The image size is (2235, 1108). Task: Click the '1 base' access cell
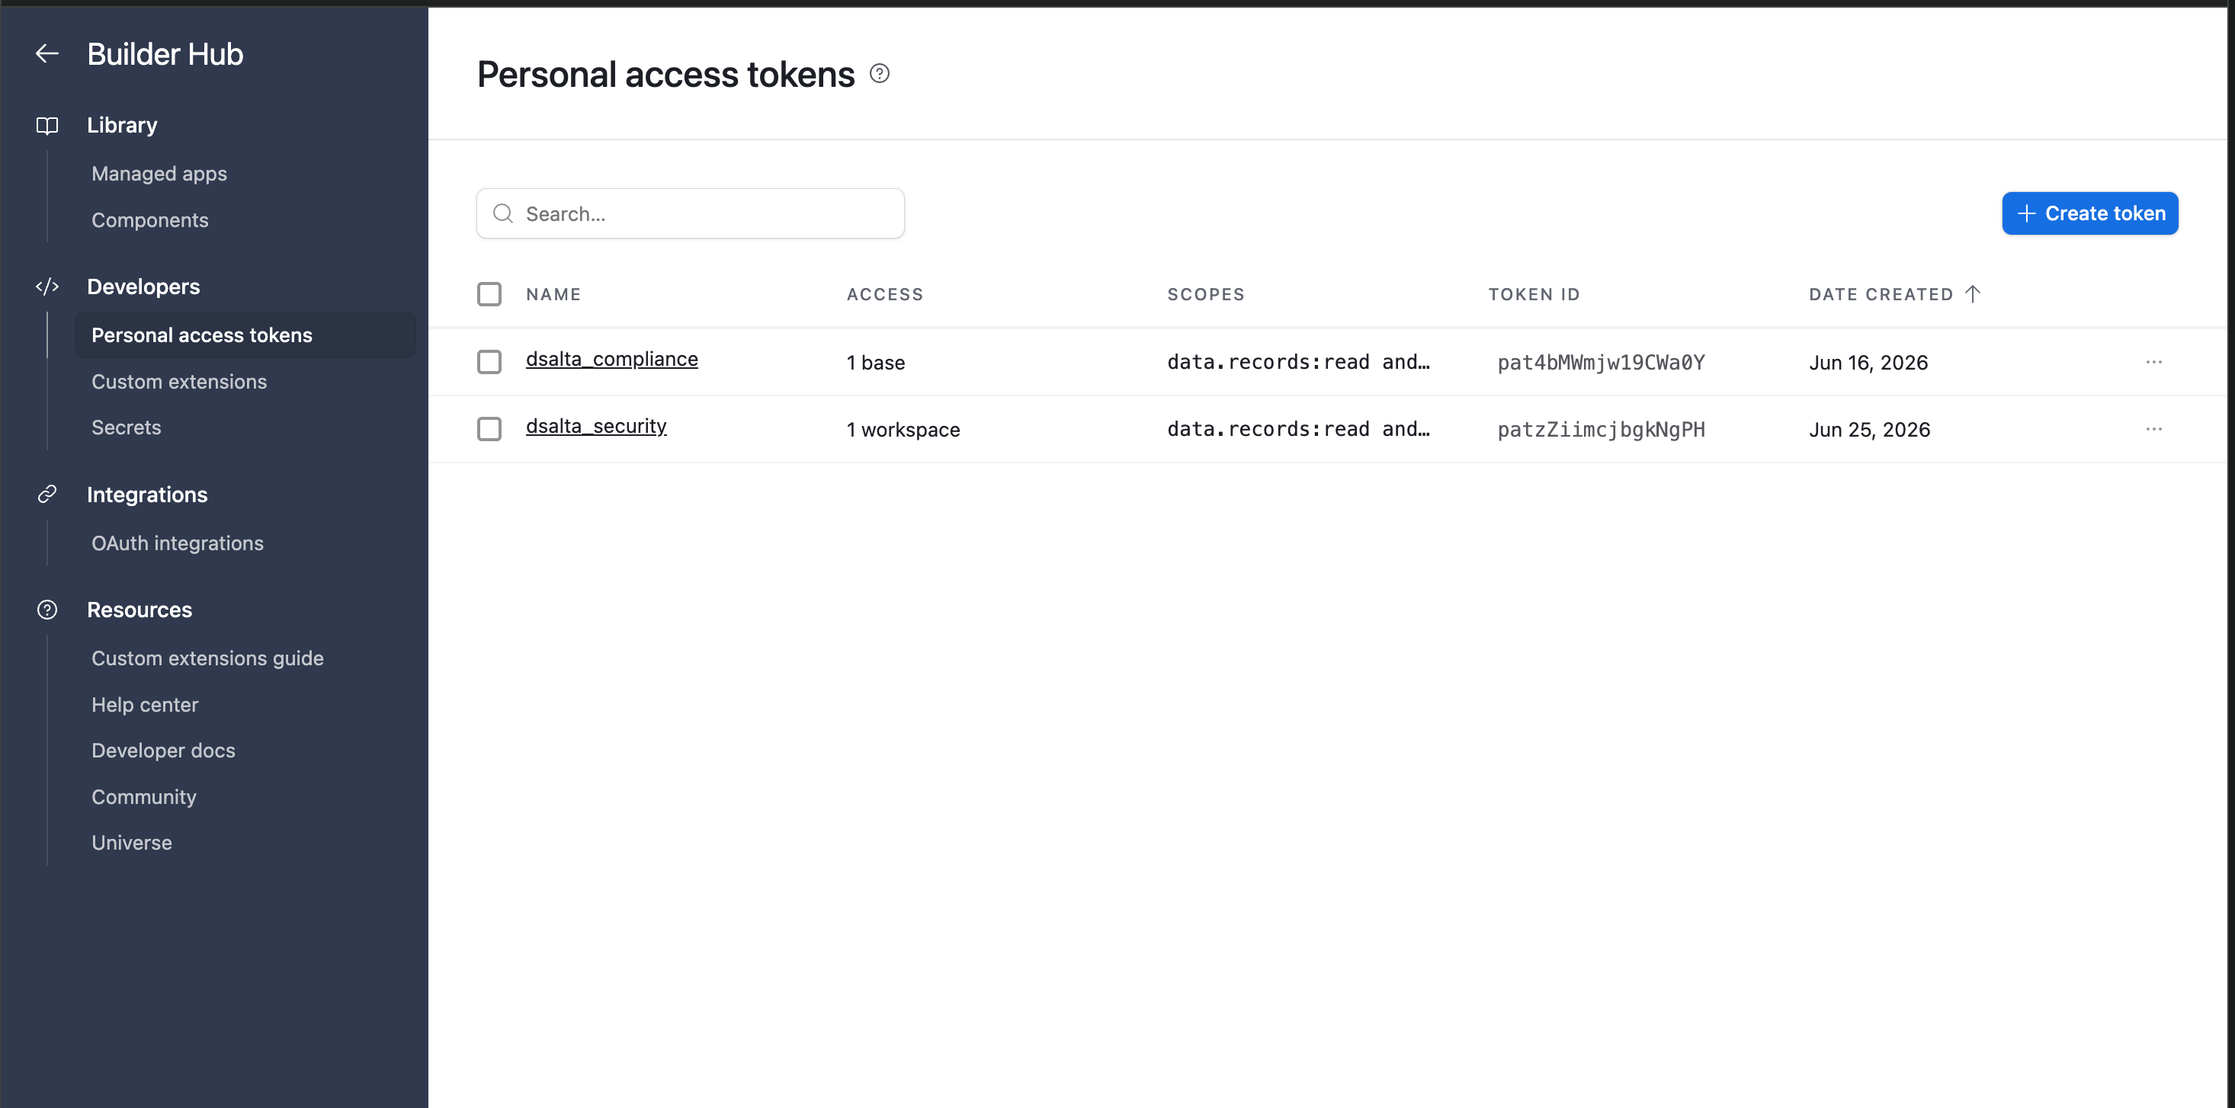pyautogui.click(x=875, y=363)
